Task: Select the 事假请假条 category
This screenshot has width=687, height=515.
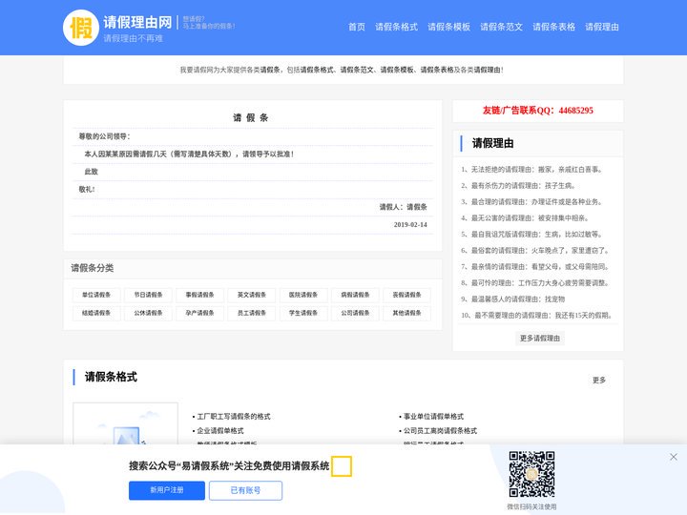Action: (x=199, y=295)
